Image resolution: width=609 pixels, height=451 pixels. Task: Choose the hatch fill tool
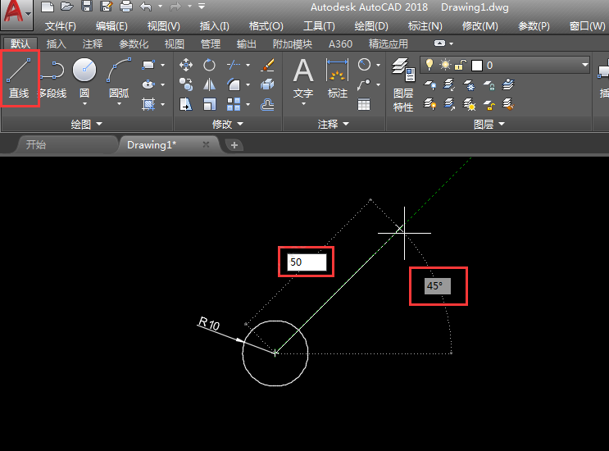point(148,103)
